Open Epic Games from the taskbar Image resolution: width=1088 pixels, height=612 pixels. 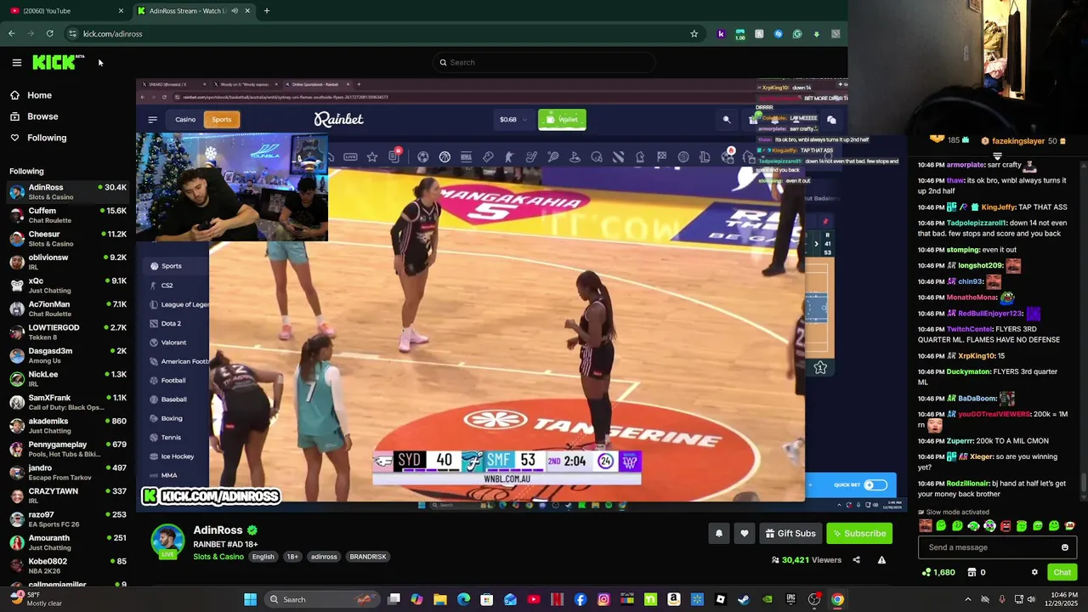point(790,599)
